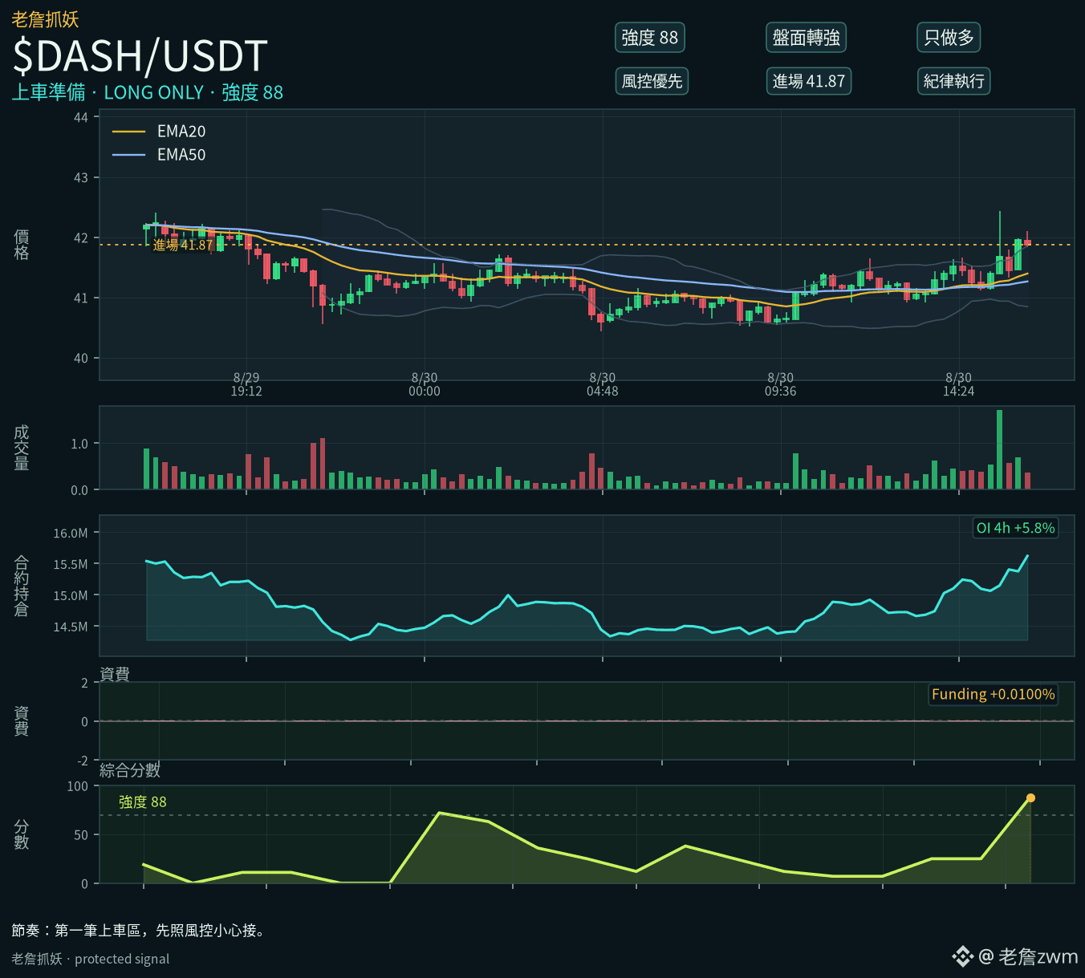Click the 43 price axis tick

pos(81,177)
